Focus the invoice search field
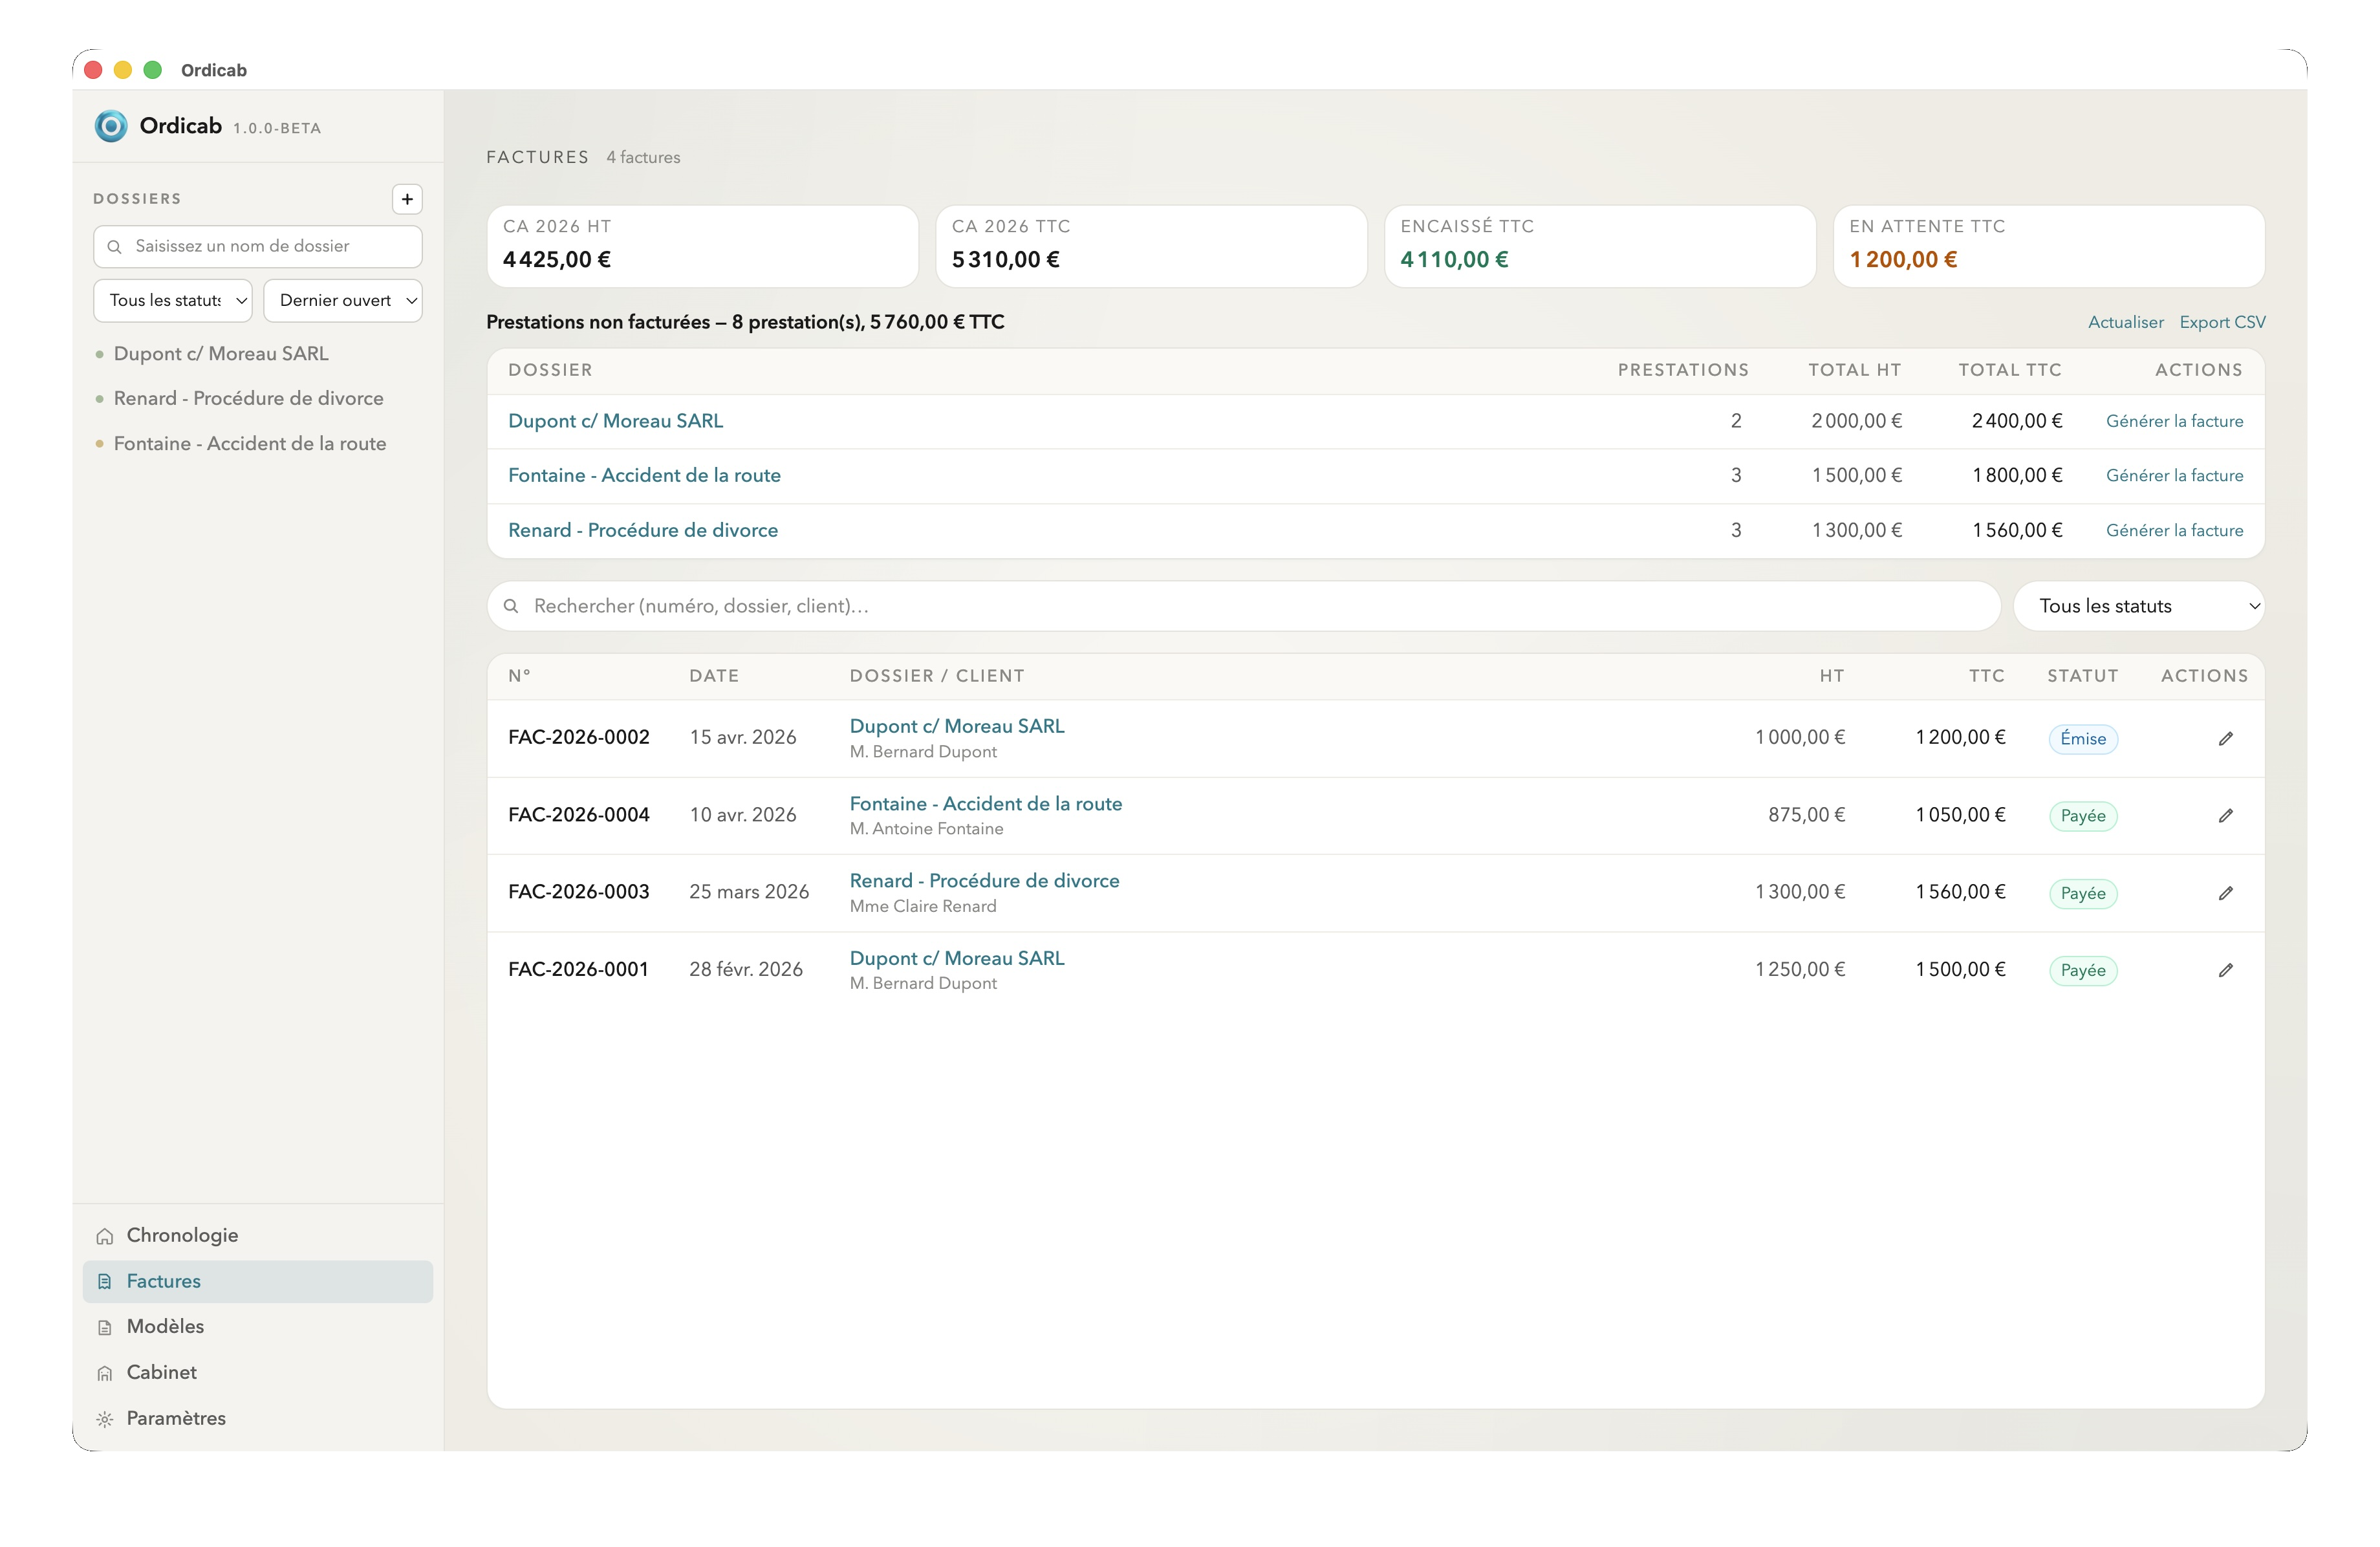 [1243, 606]
